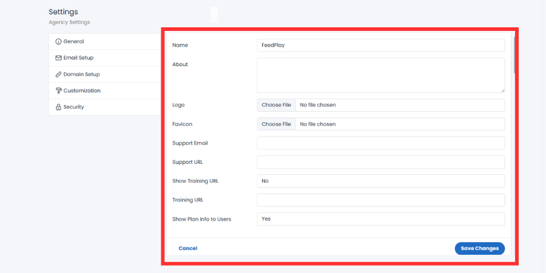This screenshot has height=273, width=546.
Task: Click the Email Setup envelope icon
Action: pyautogui.click(x=58, y=58)
